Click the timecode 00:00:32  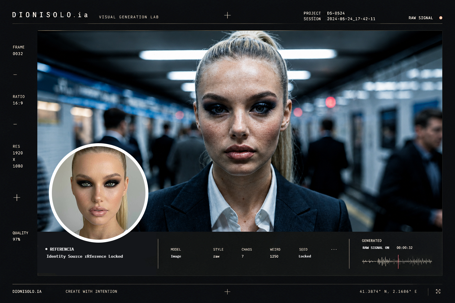pos(405,248)
